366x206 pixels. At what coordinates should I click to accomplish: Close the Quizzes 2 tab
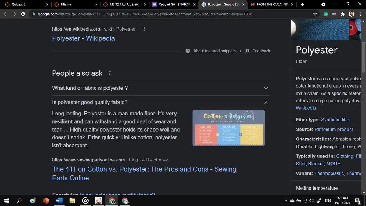47,5
